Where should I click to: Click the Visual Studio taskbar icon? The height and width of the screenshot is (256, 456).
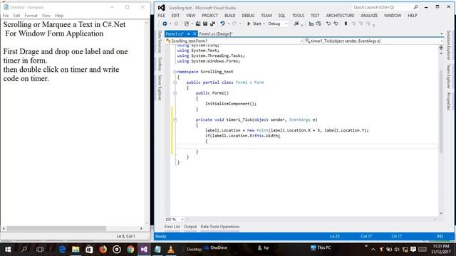tap(144, 250)
